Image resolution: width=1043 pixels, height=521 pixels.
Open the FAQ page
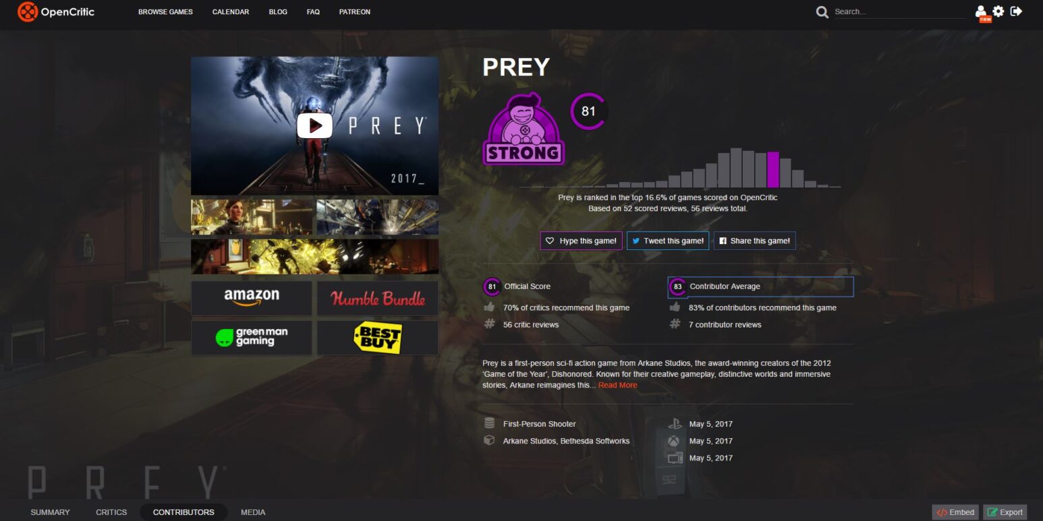click(313, 12)
